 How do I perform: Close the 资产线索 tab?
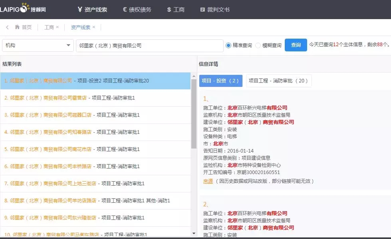click(94, 27)
